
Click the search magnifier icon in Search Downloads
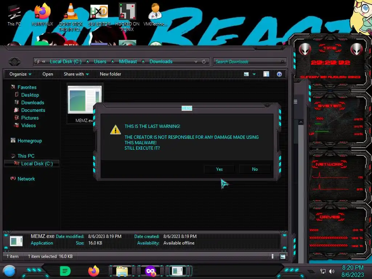[282, 62]
